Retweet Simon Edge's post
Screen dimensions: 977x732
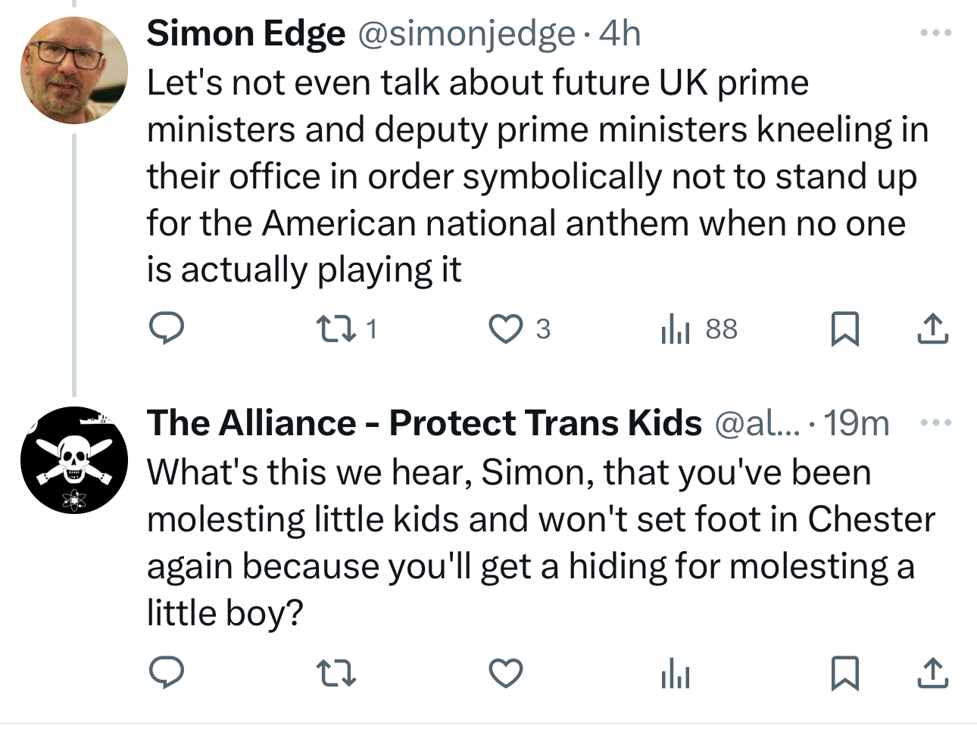[336, 329]
